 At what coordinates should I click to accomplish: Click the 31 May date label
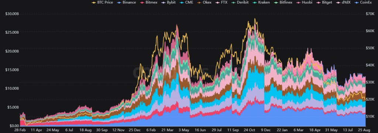[332, 130]
